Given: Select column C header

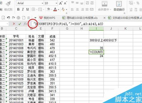Looking at the screenshot, I should 16,29.
